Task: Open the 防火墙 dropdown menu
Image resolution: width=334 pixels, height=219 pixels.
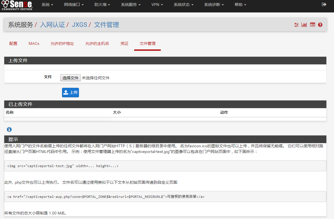Action: 102,5
